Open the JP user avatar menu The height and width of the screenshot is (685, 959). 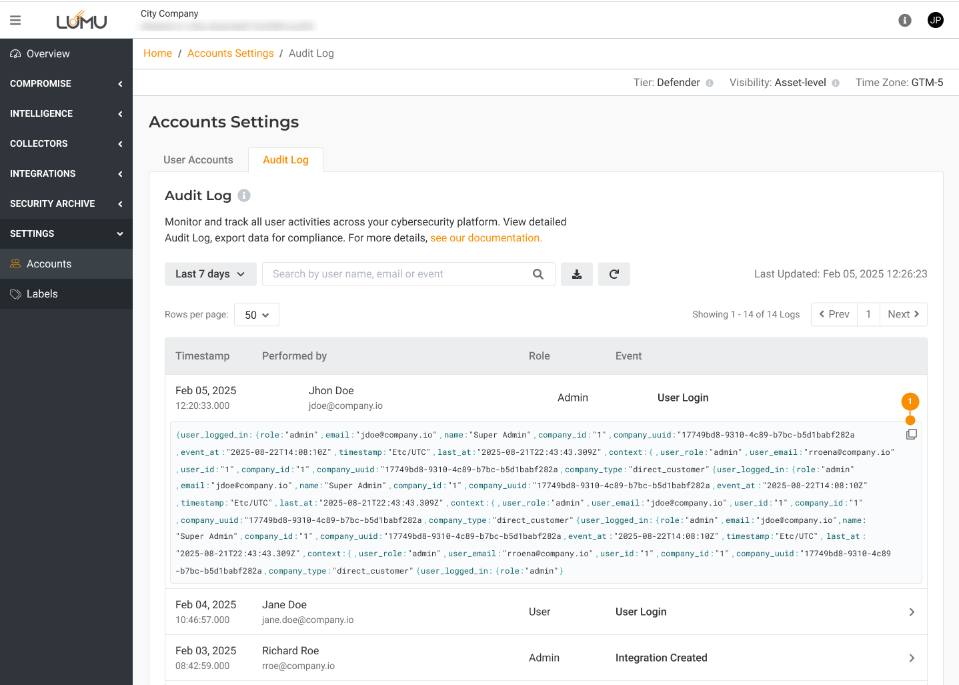tap(936, 20)
